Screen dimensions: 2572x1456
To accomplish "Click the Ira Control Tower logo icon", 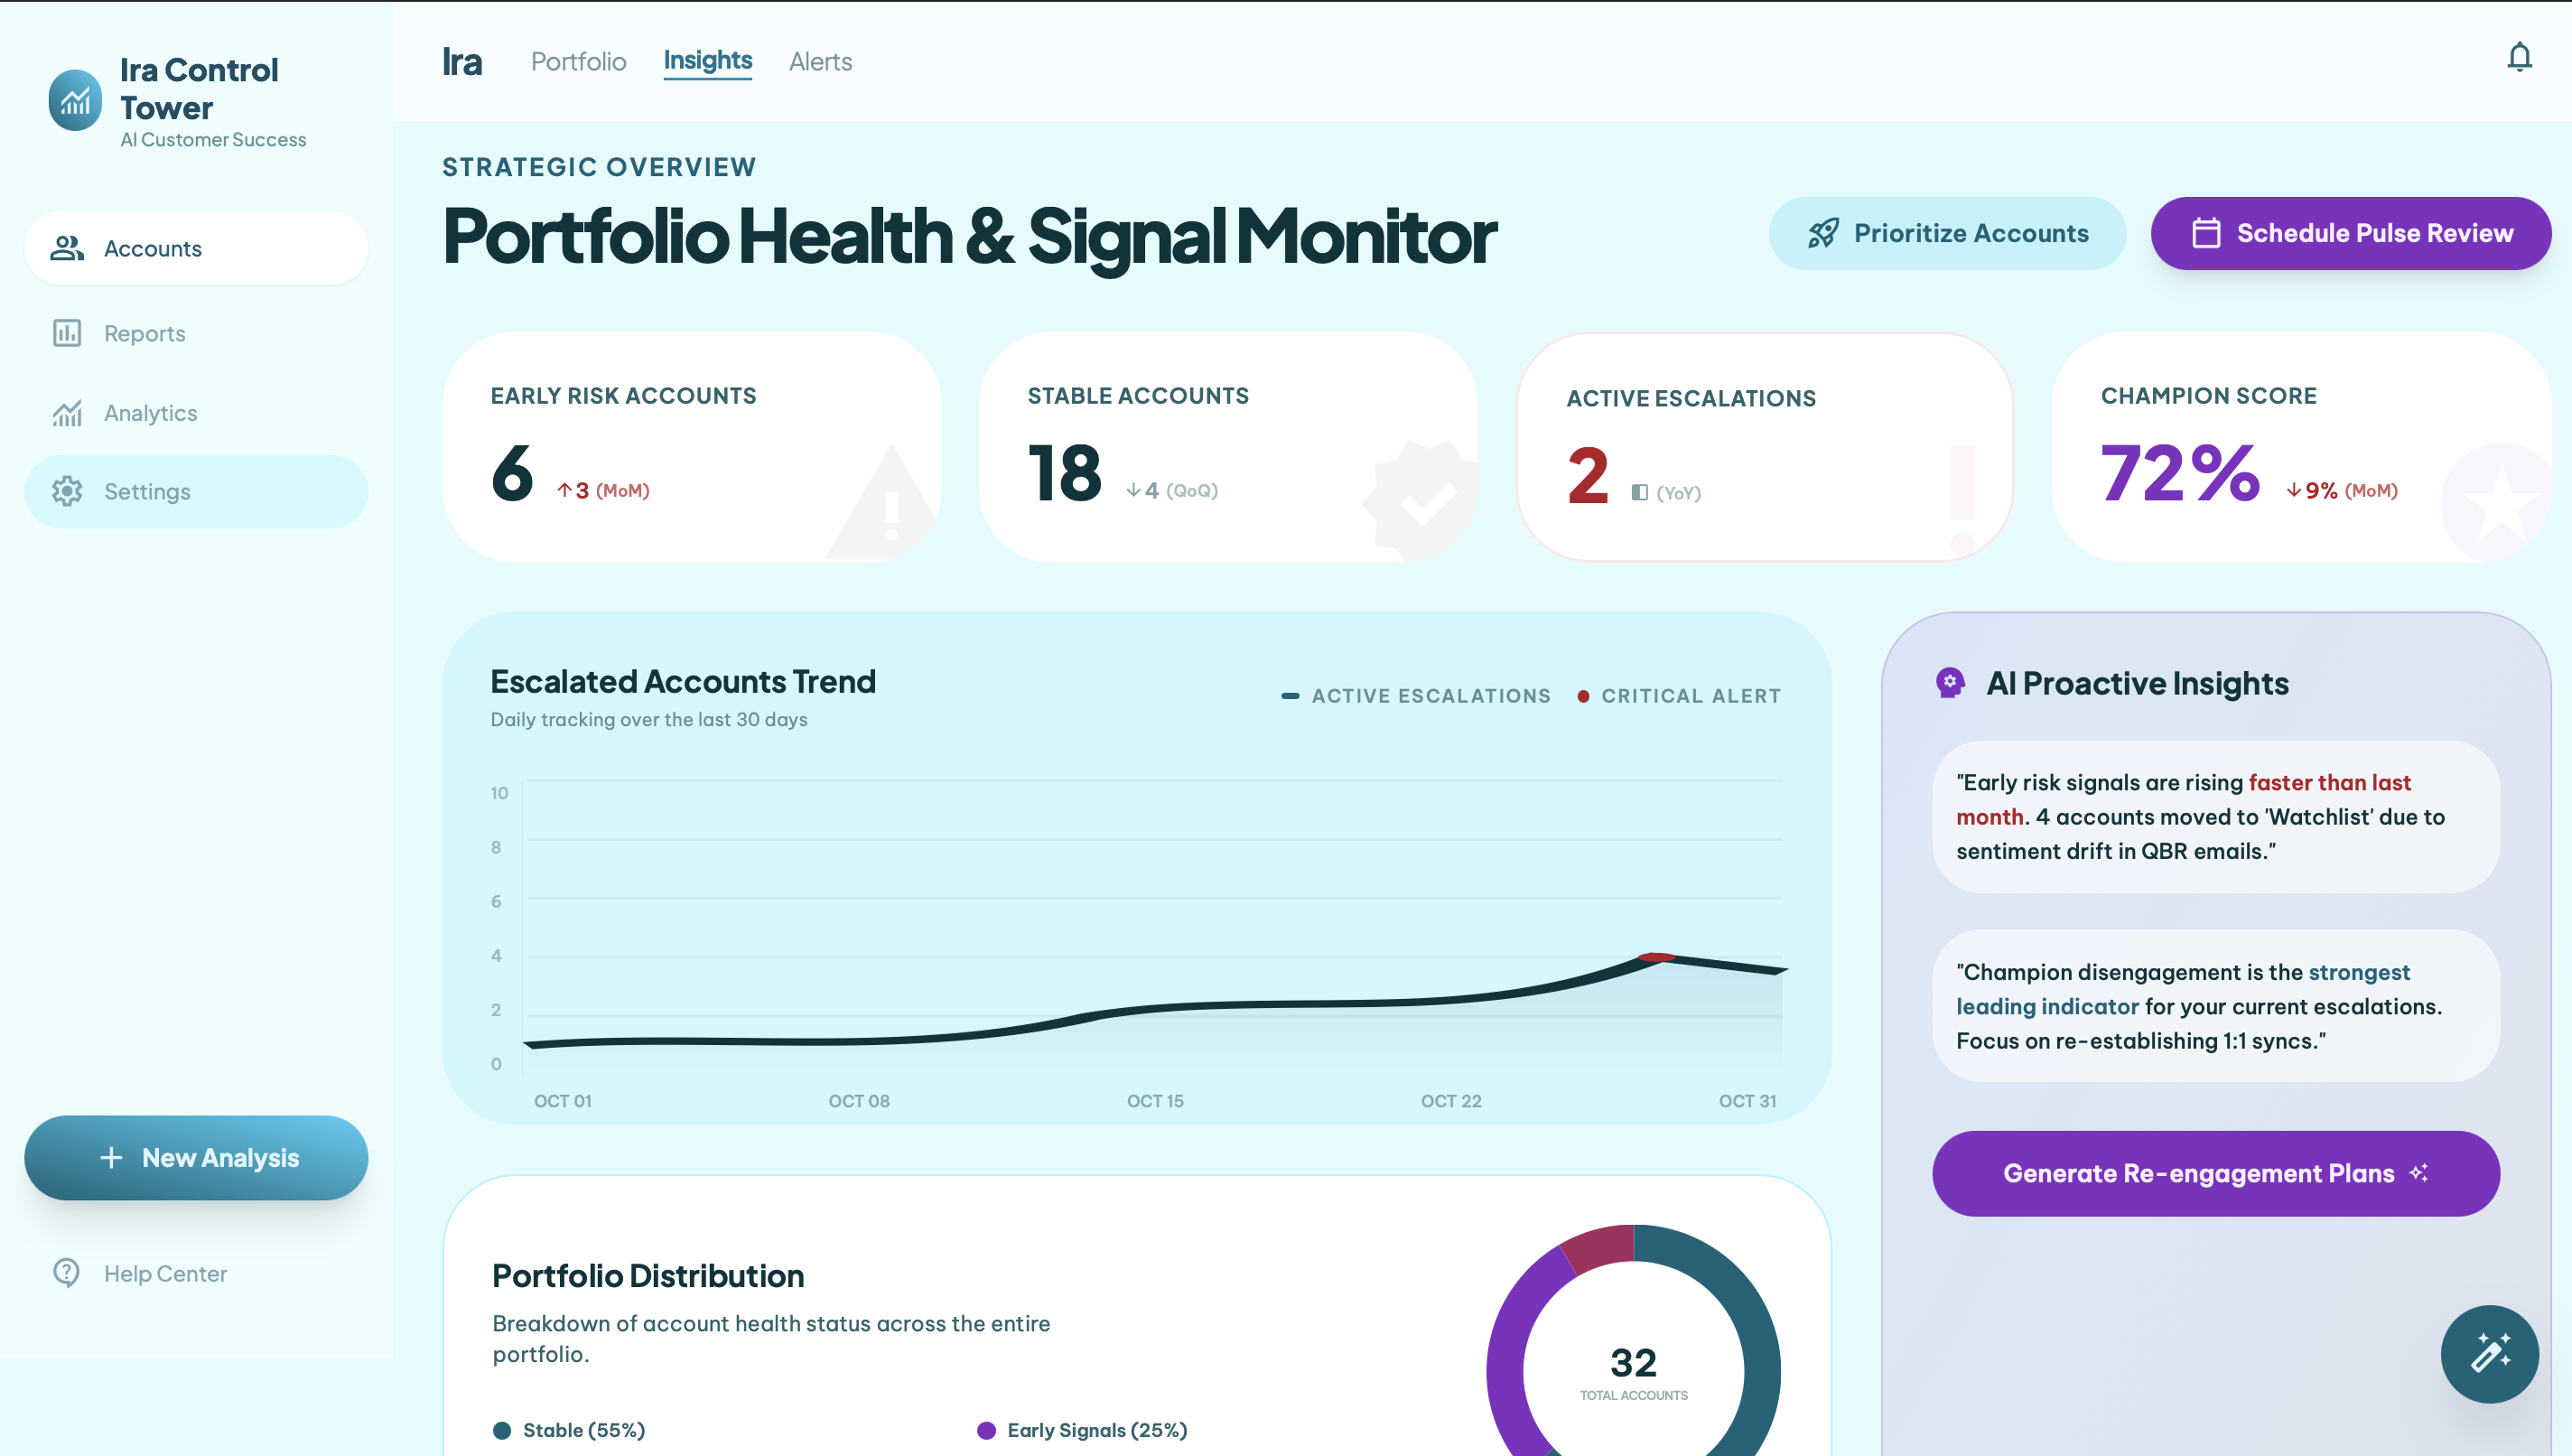I will click(x=75, y=100).
